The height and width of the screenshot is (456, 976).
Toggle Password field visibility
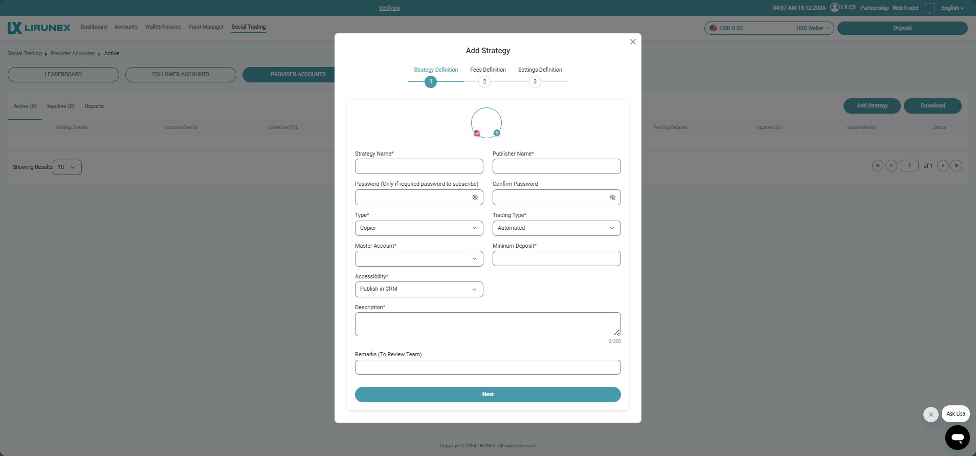[475, 198]
